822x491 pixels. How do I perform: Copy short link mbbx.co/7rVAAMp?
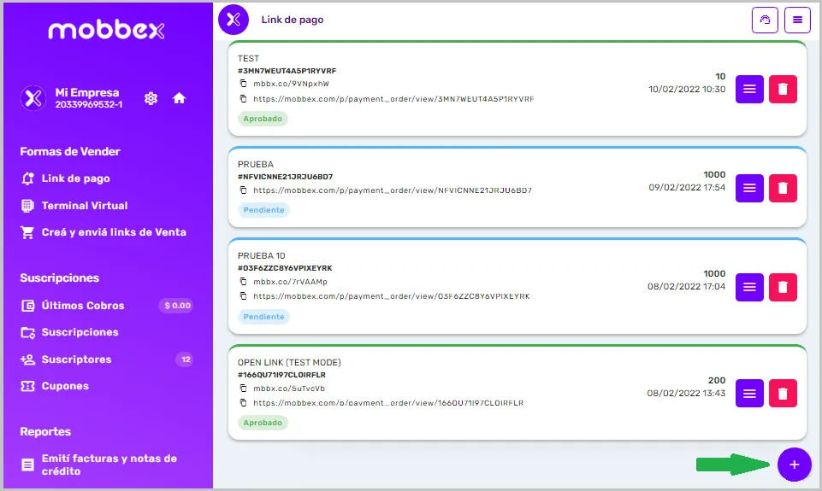[243, 281]
